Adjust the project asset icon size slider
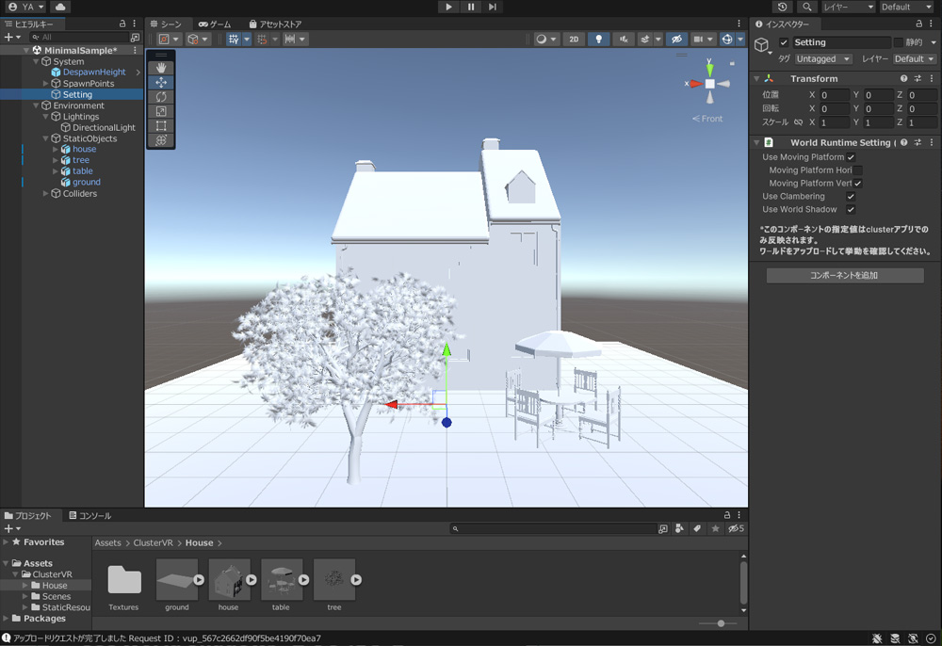The width and height of the screenshot is (942, 646). 721,623
